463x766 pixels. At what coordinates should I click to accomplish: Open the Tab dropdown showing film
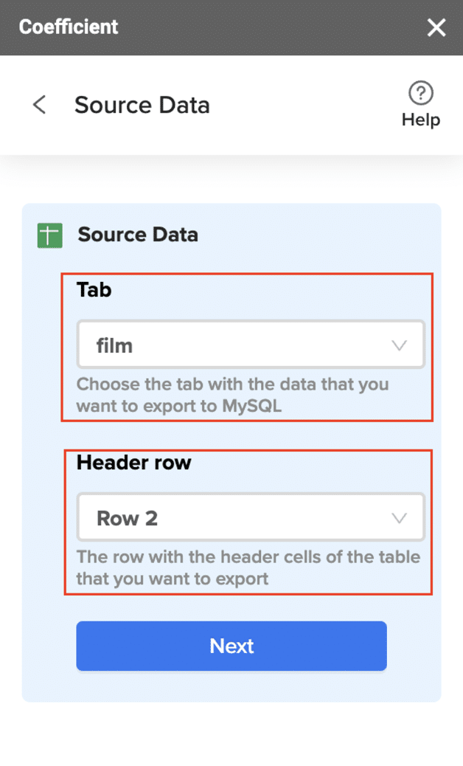[251, 345]
